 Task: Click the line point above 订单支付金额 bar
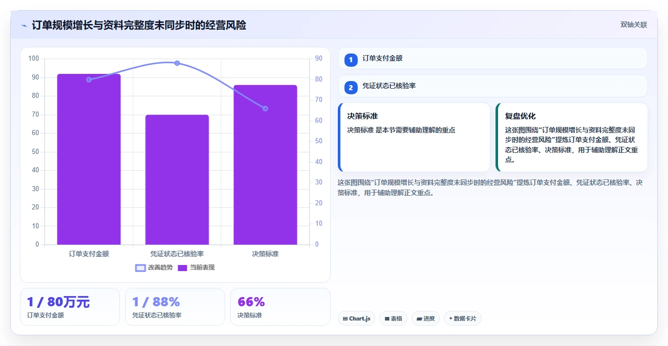tap(89, 79)
